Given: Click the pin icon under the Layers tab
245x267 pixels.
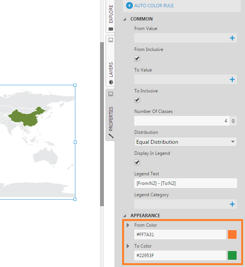Looking at the screenshot, I should pos(111,94).
